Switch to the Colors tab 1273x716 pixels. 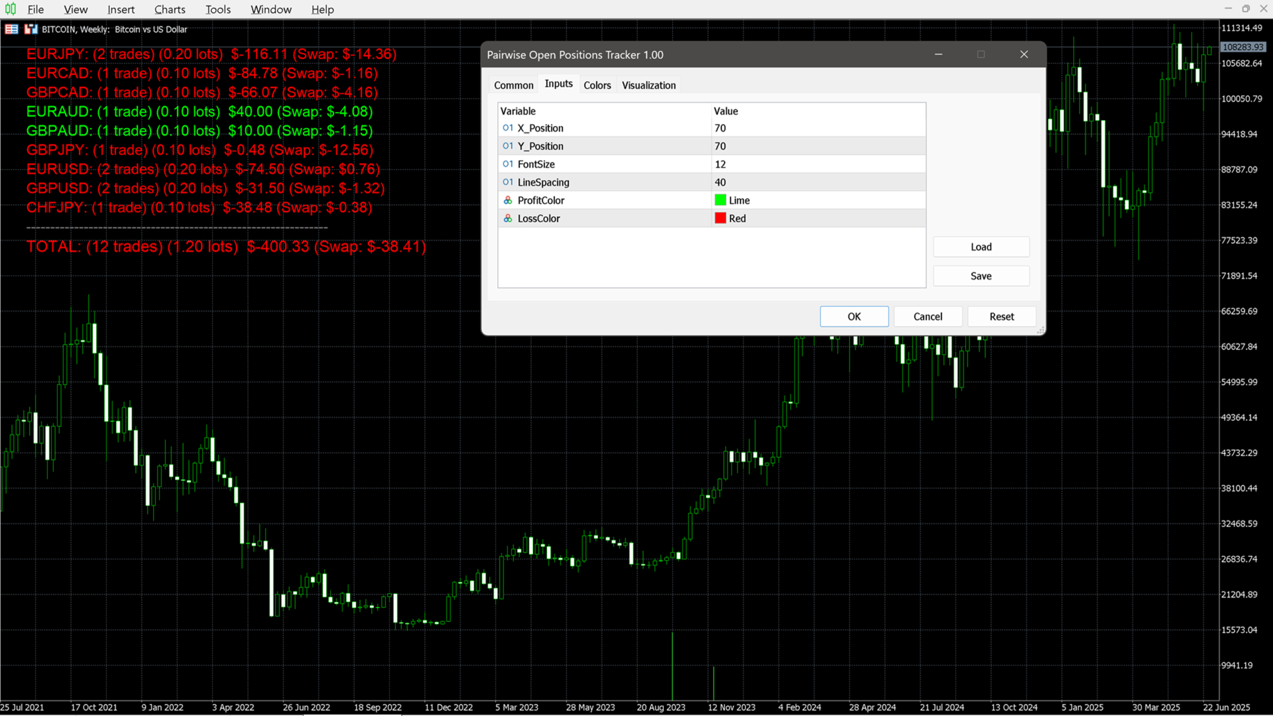pos(597,85)
